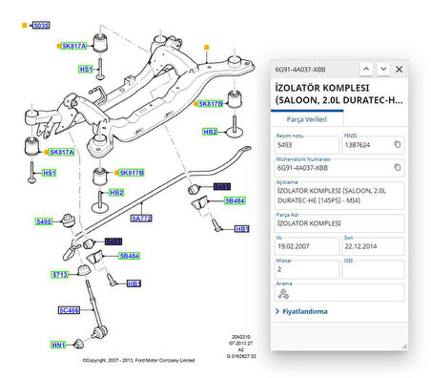
Task: Click the Miktar quantity field
Action: (x=307, y=269)
